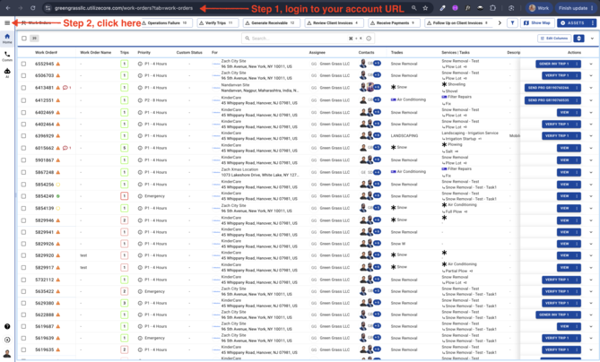The height and width of the screenshot is (362, 600).
Task: Check the box for work order 6412551
Action: pyautogui.click(x=23, y=100)
